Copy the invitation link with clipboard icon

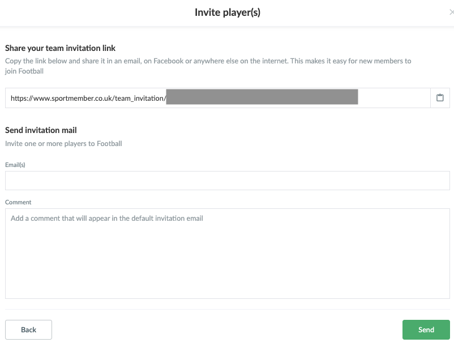pos(440,98)
